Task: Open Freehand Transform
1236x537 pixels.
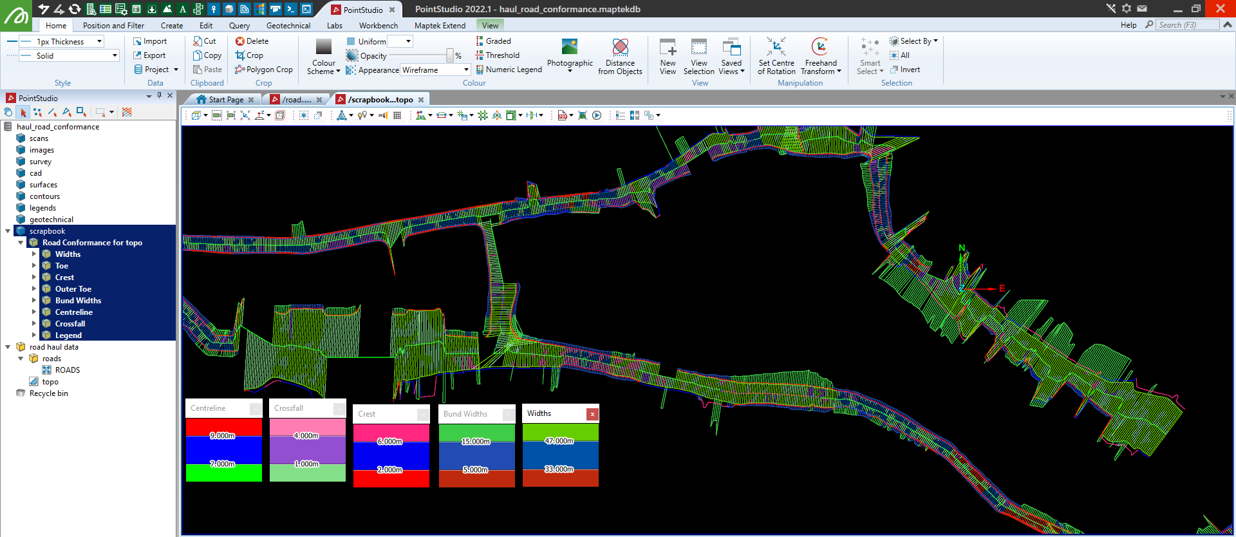Action: click(x=821, y=57)
